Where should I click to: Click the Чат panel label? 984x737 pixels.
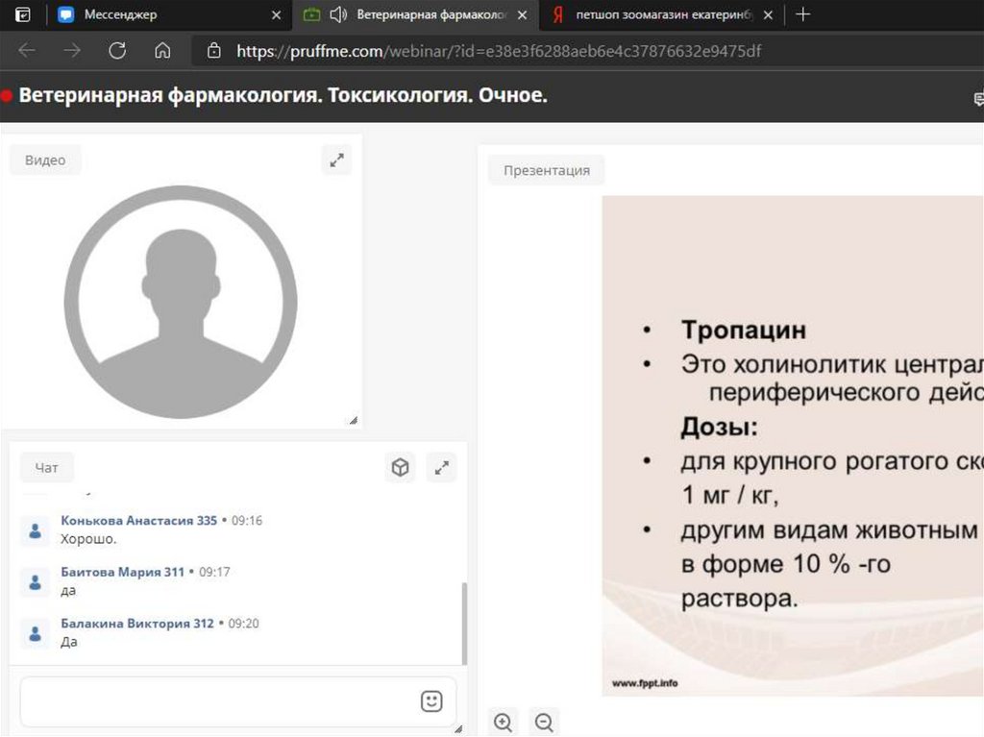pos(46,468)
